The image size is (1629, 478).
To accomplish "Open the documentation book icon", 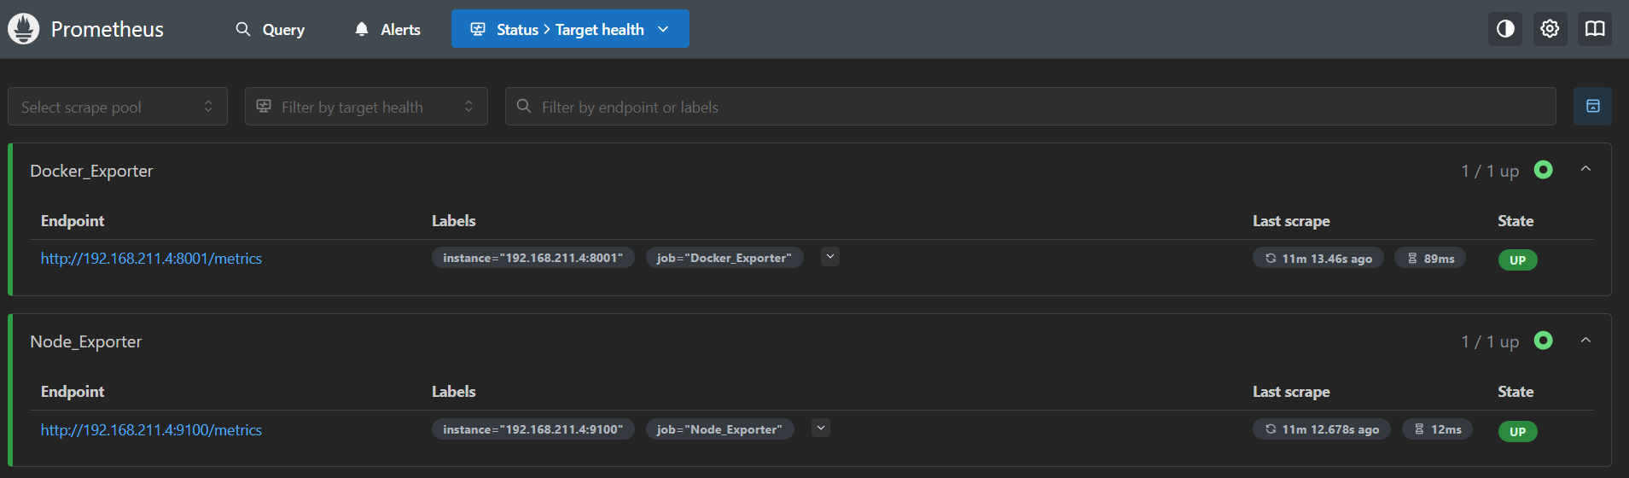I will (1594, 29).
